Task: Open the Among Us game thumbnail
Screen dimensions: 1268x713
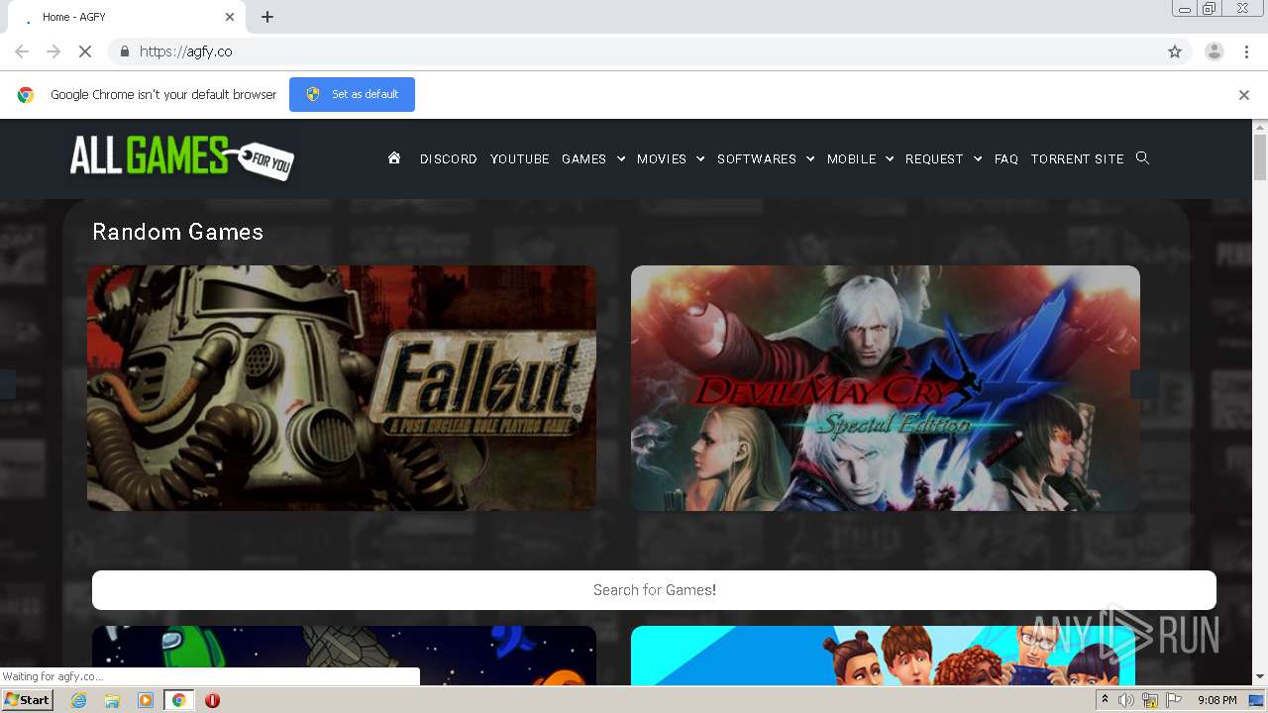Action: pyautogui.click(x=344, y=656)
